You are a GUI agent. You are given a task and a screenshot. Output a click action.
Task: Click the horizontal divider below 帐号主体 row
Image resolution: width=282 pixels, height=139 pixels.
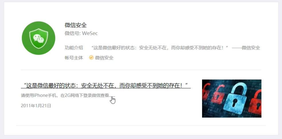141,70
